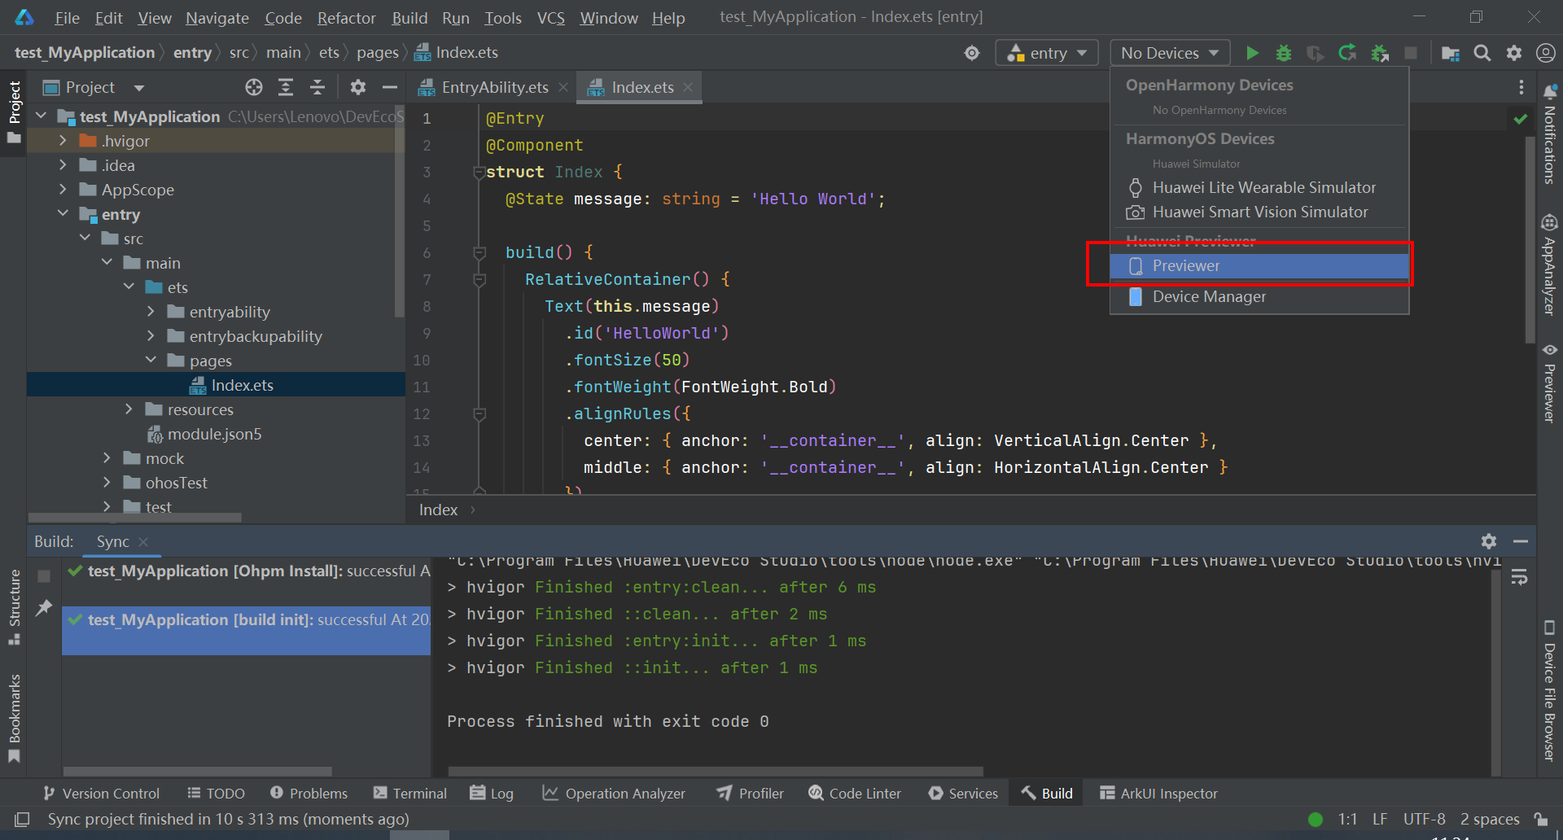Click the green Run button
1563x840 pixels.
[1252, 53]
